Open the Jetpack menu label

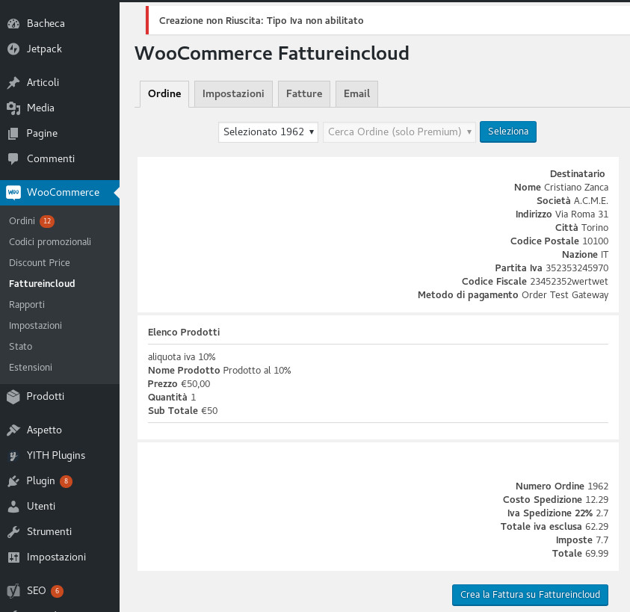coord(44,49)
